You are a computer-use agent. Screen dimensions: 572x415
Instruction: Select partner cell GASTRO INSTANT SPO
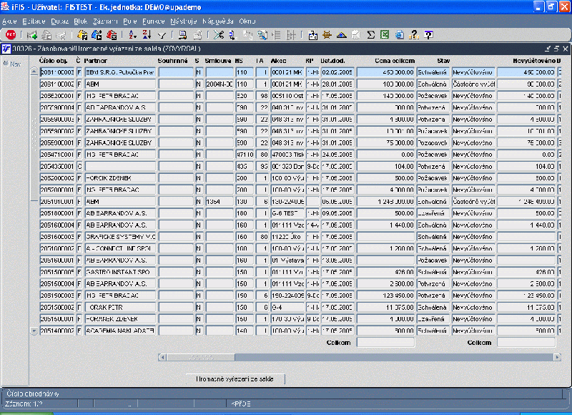point(120,272)
